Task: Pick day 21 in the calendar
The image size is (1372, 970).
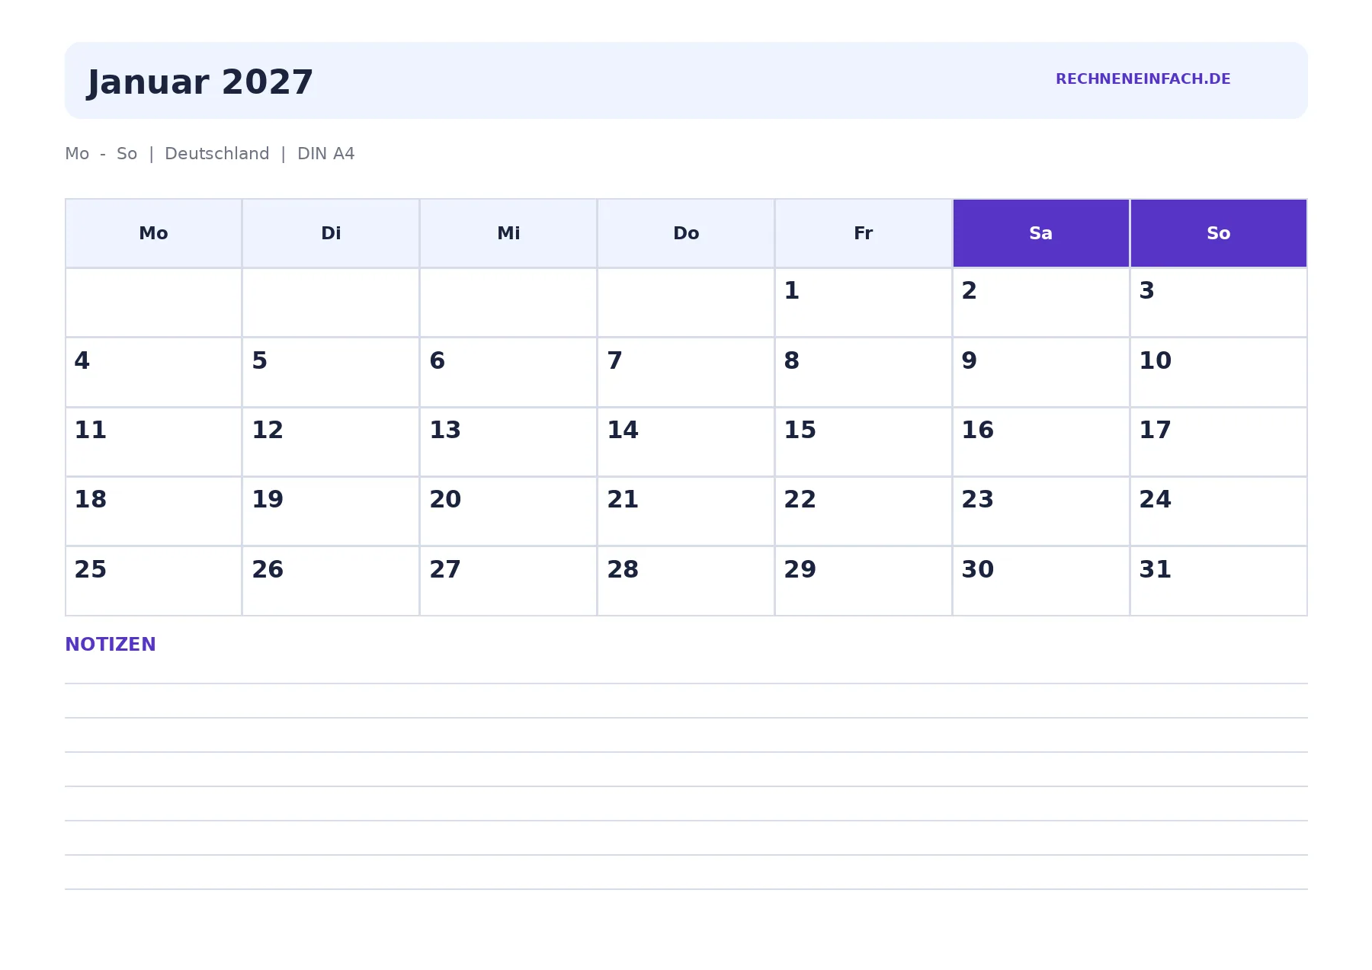Action: click(x=686, y=511)
